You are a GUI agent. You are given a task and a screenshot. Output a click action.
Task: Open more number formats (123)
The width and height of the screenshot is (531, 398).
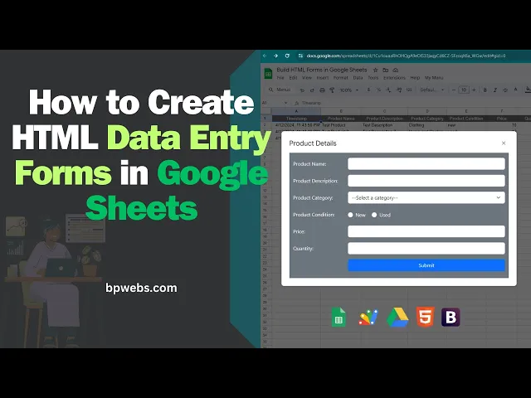coord(409,90)
